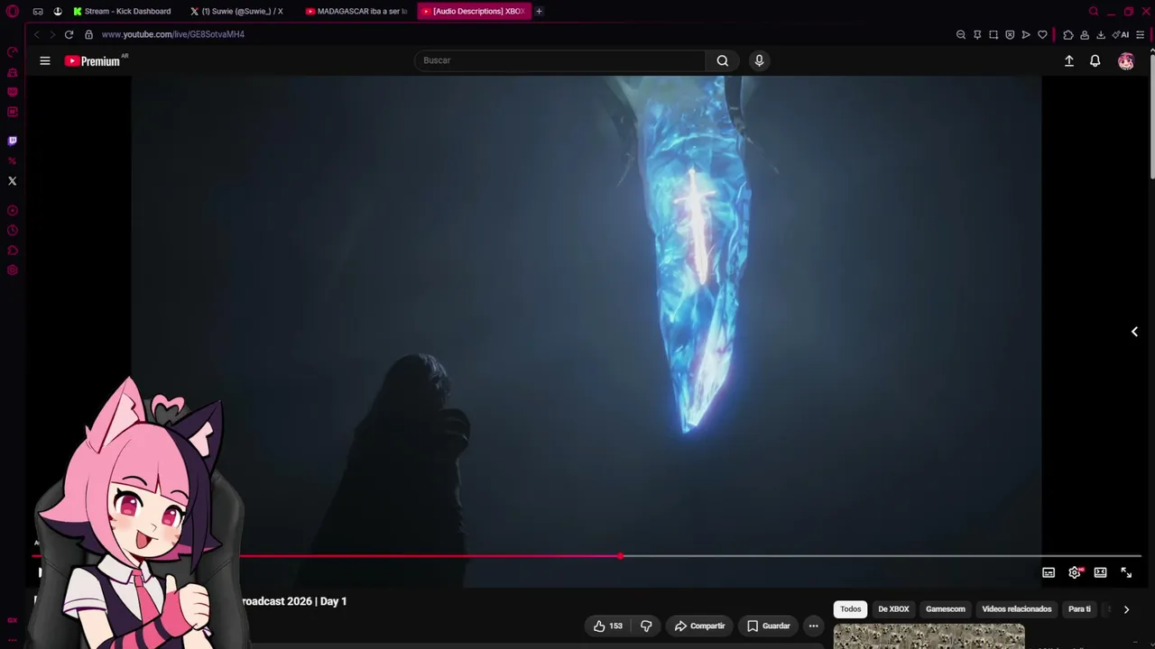Select the Todos filter chip

851,609
